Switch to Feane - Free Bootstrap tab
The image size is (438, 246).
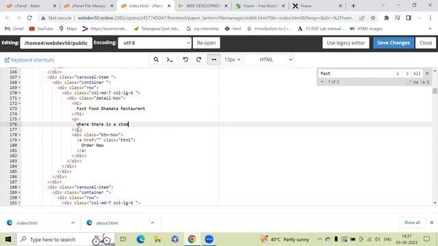[x=260, y=6]
